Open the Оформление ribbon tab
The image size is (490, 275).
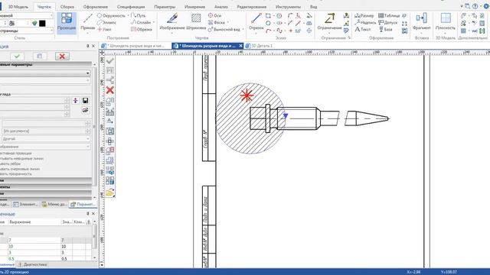96,7
